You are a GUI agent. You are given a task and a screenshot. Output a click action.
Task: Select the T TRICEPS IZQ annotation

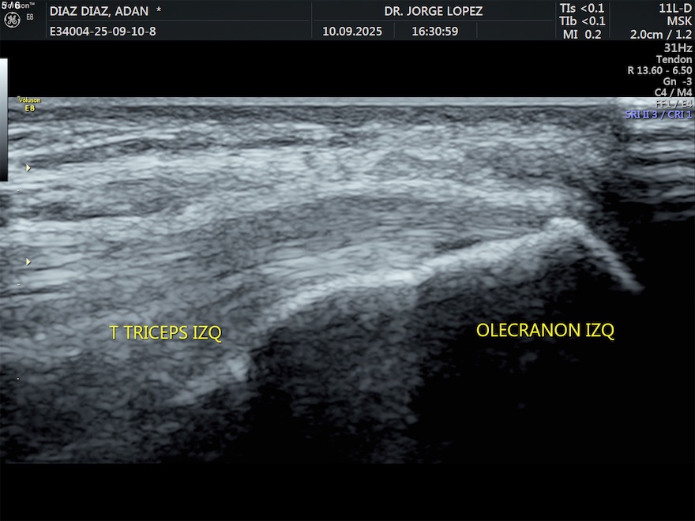click(165, 333)
